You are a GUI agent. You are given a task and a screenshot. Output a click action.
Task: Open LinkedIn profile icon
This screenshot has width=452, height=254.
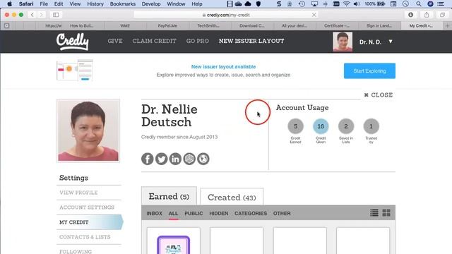(175, 159)
